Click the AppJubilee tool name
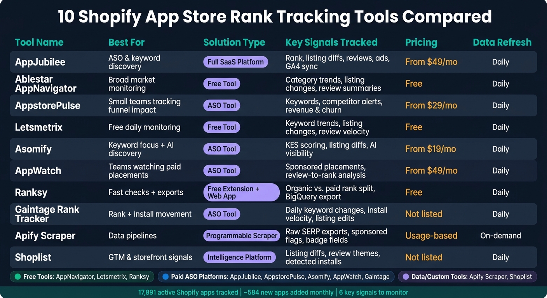The height and width of the screenshot is (298, 547). [40, 62]
